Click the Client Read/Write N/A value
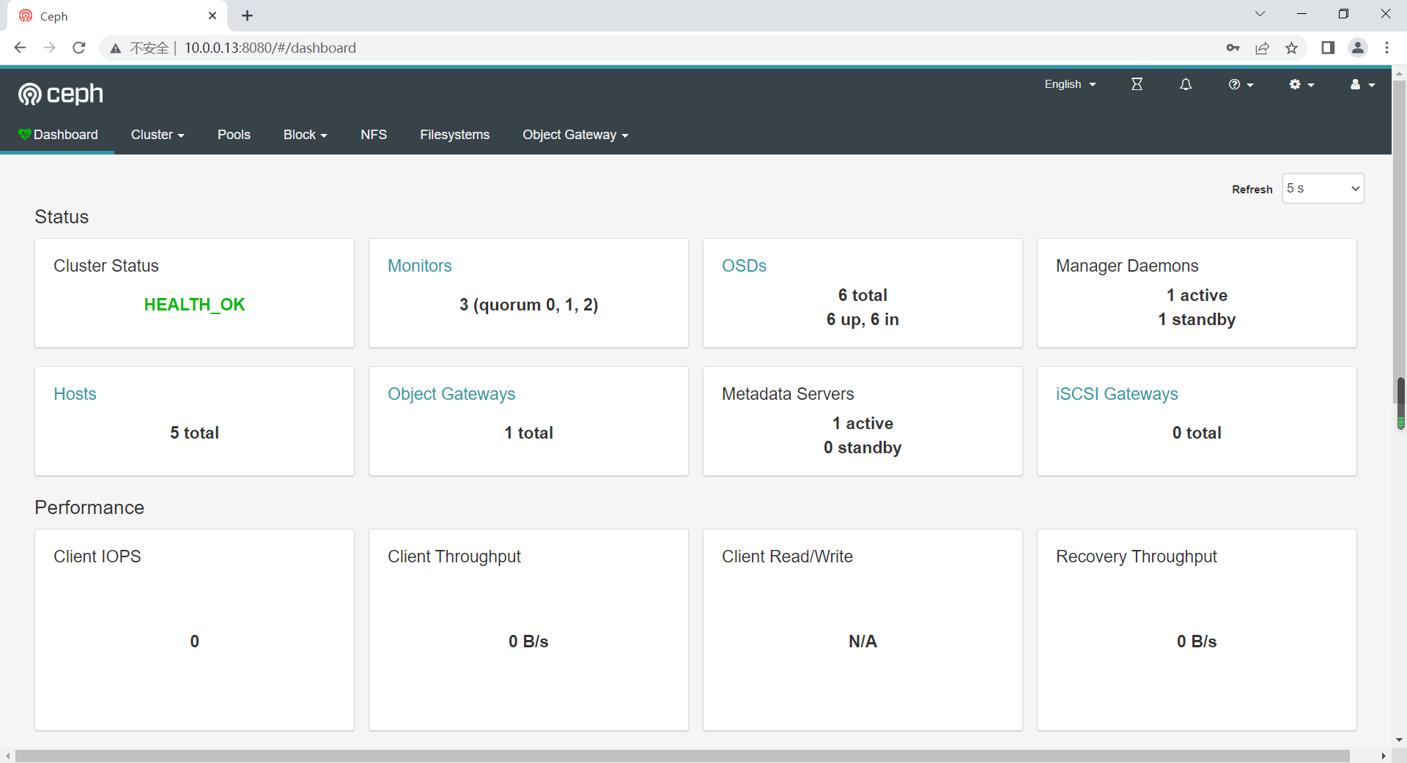1407x763 pixels. [863, 641]
